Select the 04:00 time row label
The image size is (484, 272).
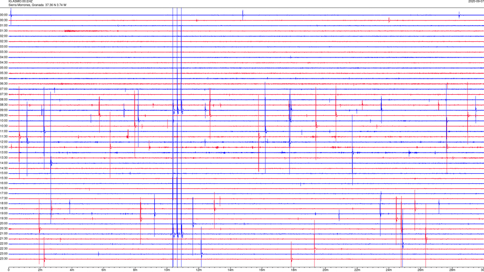coord(4,57)
